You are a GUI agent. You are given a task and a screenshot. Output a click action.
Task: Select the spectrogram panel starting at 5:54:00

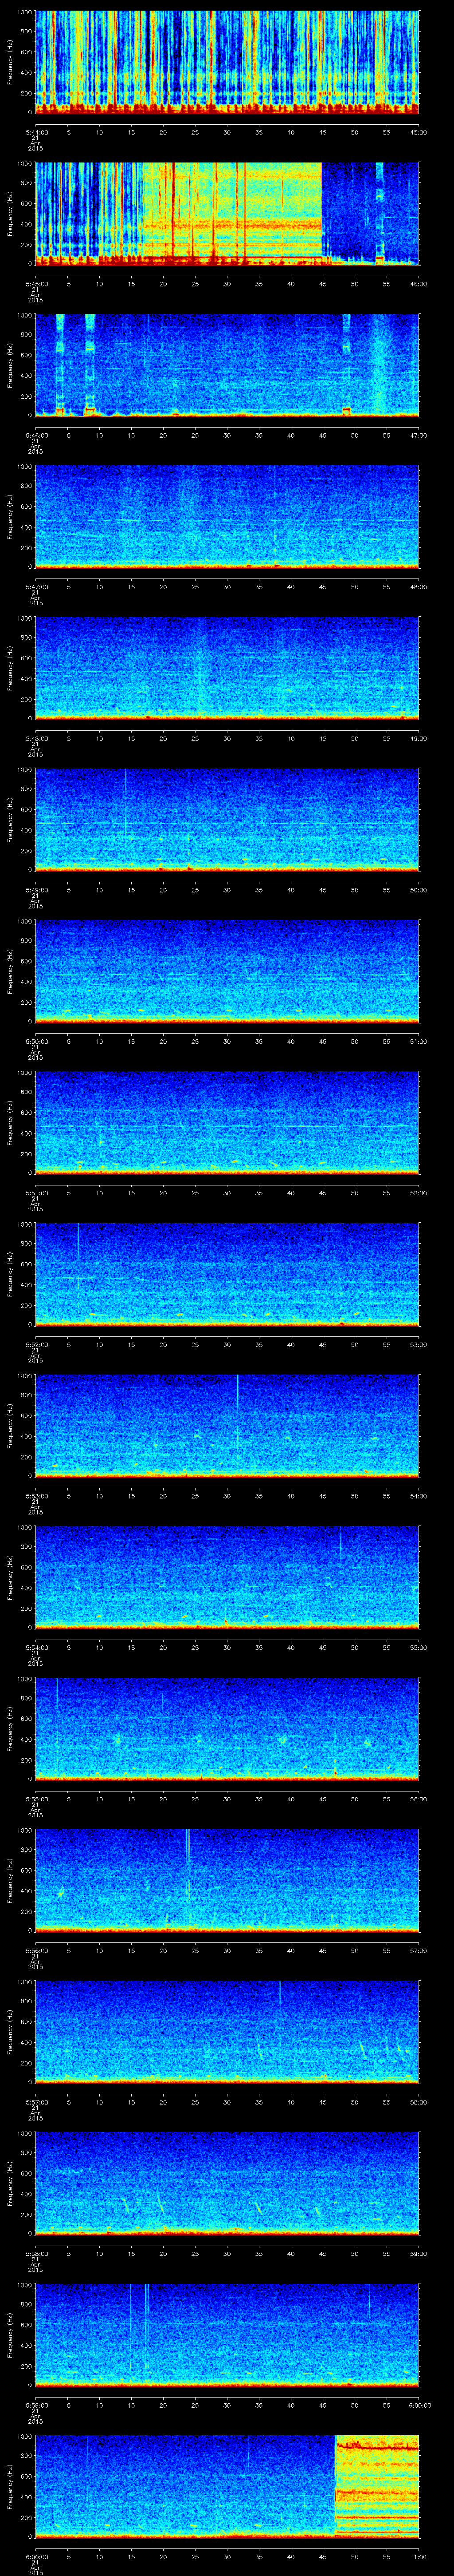(227, 1577)
